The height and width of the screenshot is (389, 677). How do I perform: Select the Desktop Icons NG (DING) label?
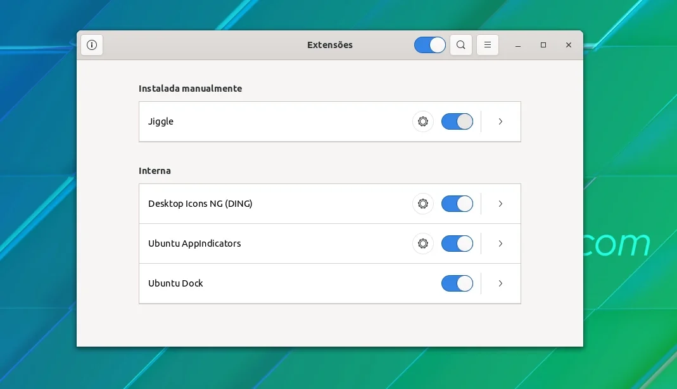pos(200,204)
